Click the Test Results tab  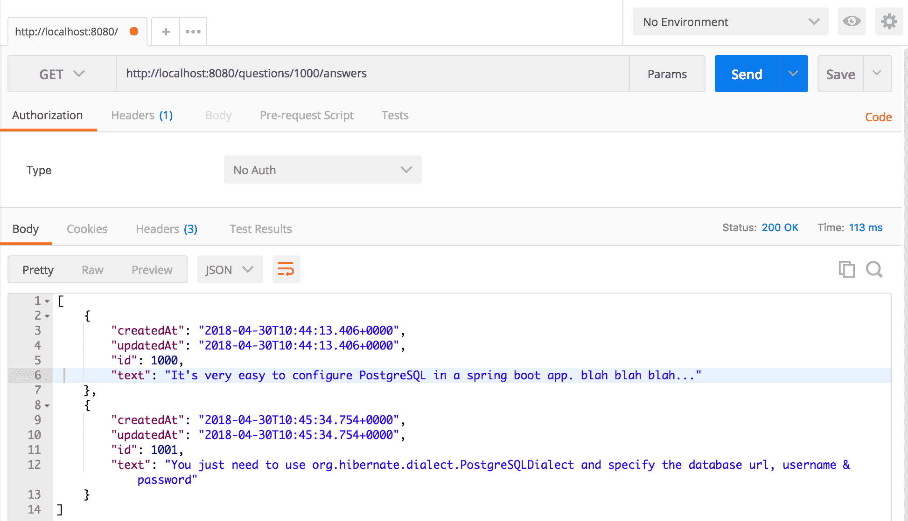(261, 229)
